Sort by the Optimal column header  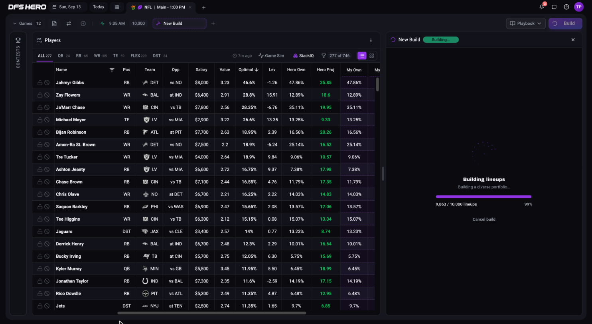[248, 70]
